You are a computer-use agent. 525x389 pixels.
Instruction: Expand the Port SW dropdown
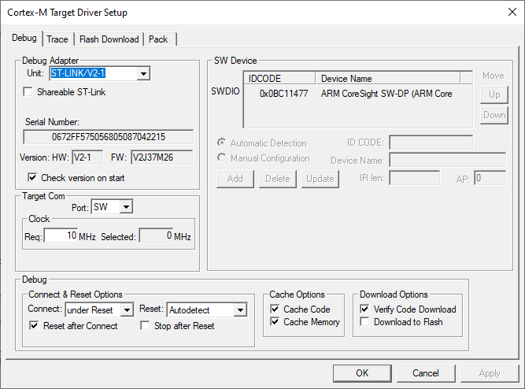pos(126,207)
